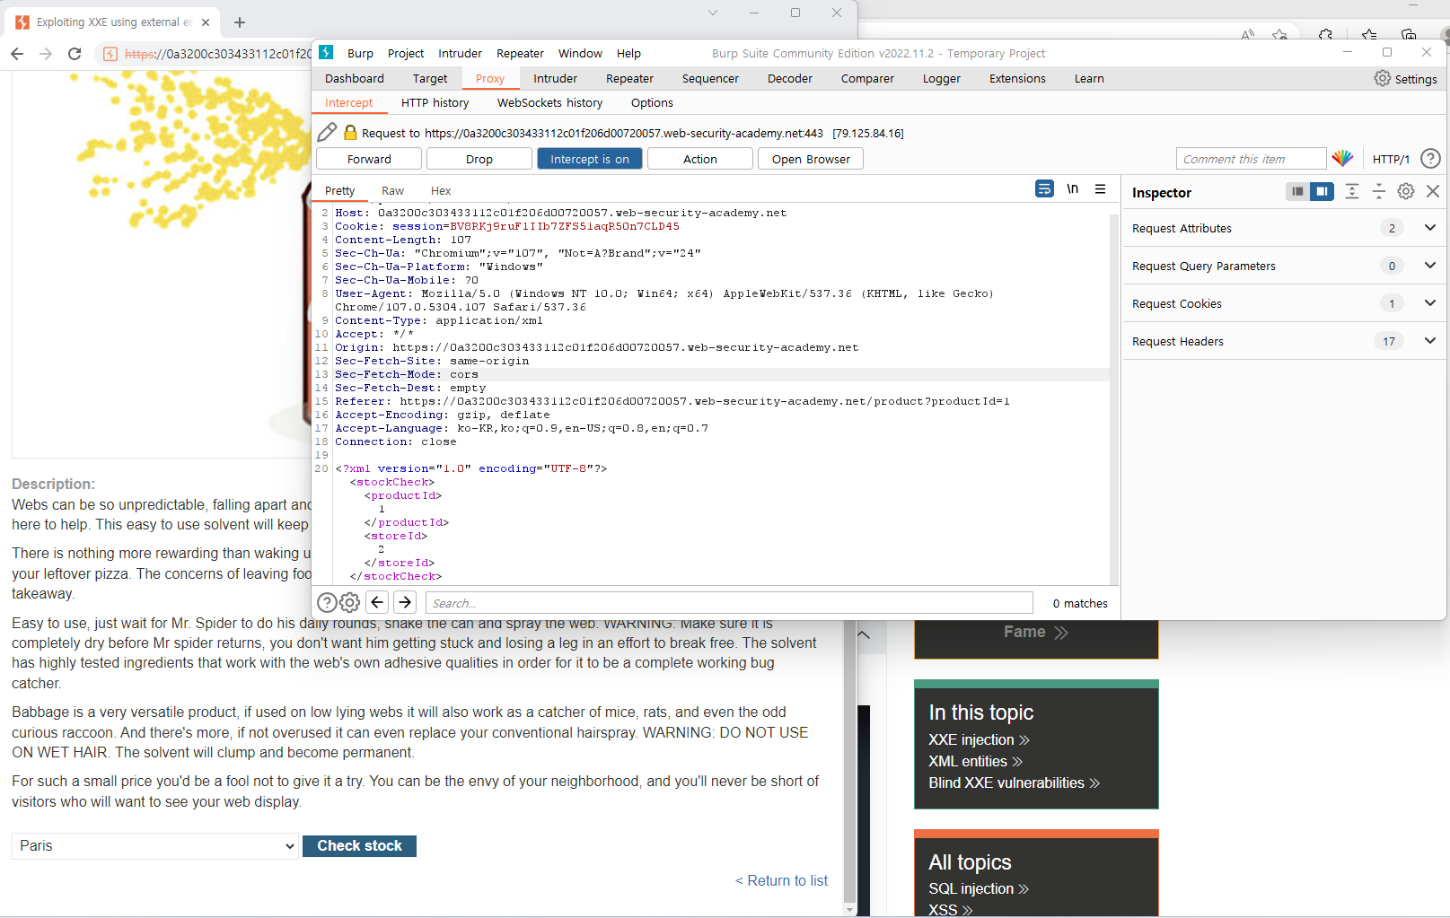
Task: Reload the browser page
Action: pyautogui.click(x=75, y=54)
